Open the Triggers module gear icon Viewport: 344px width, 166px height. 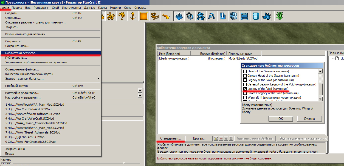point(190,16)
